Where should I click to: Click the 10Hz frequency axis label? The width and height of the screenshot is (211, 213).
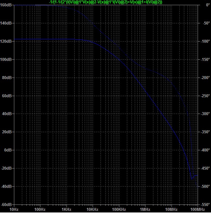click(x=14, y=209)
